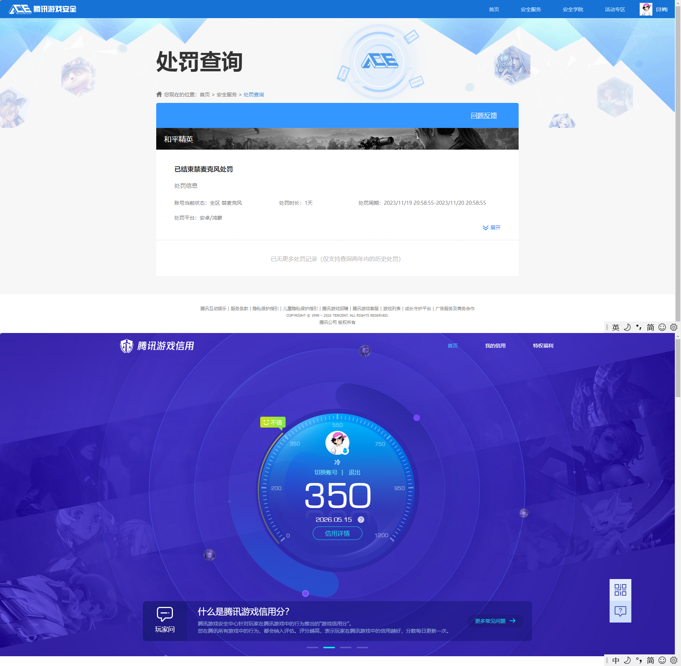The height and width of the screenshot is (666, 681).
Task: Open emoji panel in lower IME bar
Action: (x=662, y=661)
